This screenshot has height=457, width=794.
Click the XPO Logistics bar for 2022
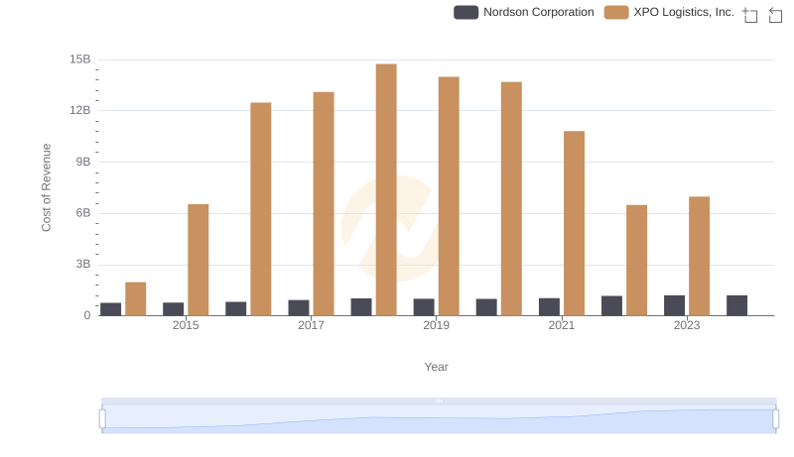636,261
